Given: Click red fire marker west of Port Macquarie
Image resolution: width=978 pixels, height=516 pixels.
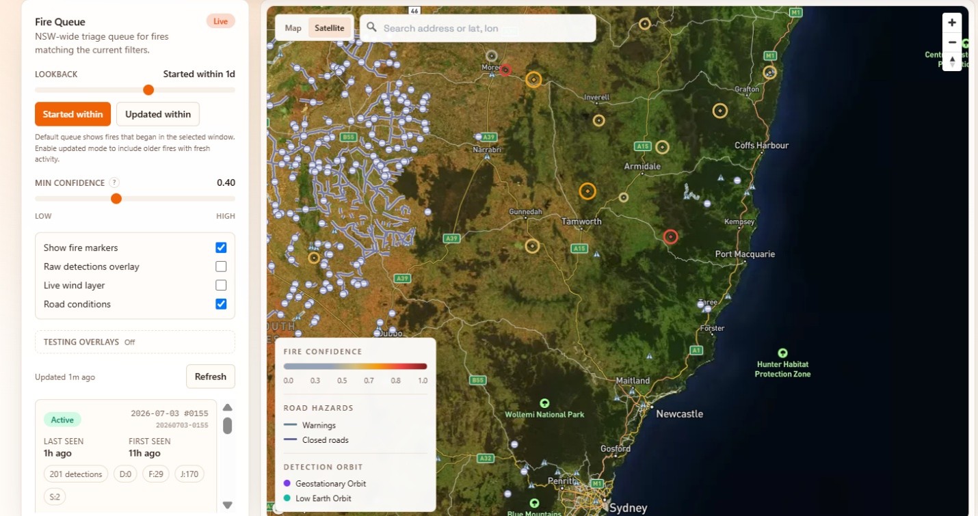Looking at the screenshot, I should 671,236.
